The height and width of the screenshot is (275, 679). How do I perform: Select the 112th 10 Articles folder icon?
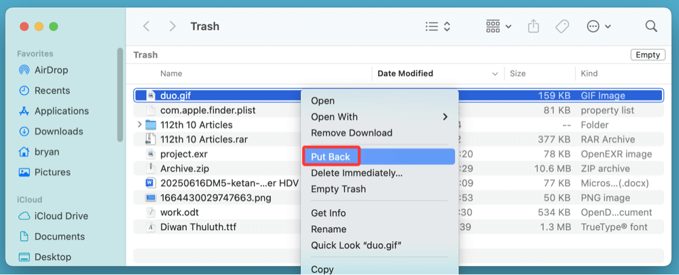click(150, 125)
